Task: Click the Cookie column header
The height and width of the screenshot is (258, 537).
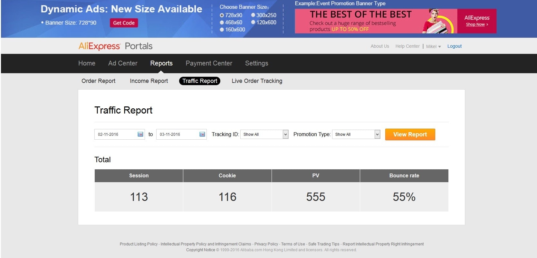Action: (x=227, y=176)
